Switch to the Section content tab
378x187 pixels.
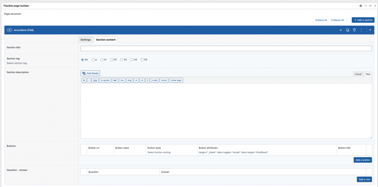pos(106,40)
